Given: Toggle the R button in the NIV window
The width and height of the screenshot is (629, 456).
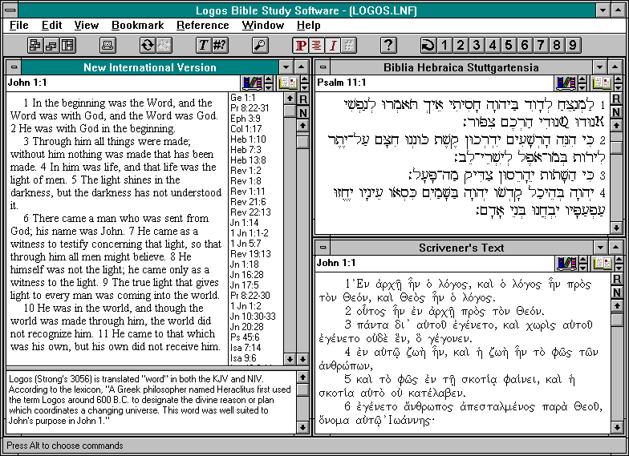Looking at the screenshot, I should [x=303, y=99].
